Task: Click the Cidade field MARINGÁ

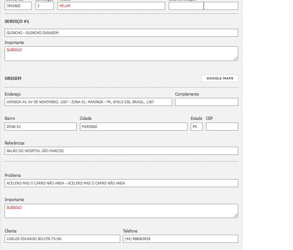Action: [x=134, y=127]
